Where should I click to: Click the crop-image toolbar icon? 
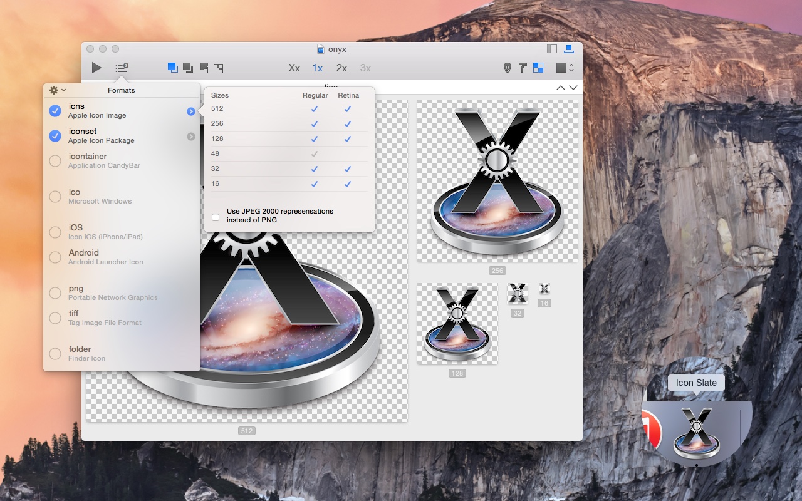pyautogui.click(x=219, y=67)
